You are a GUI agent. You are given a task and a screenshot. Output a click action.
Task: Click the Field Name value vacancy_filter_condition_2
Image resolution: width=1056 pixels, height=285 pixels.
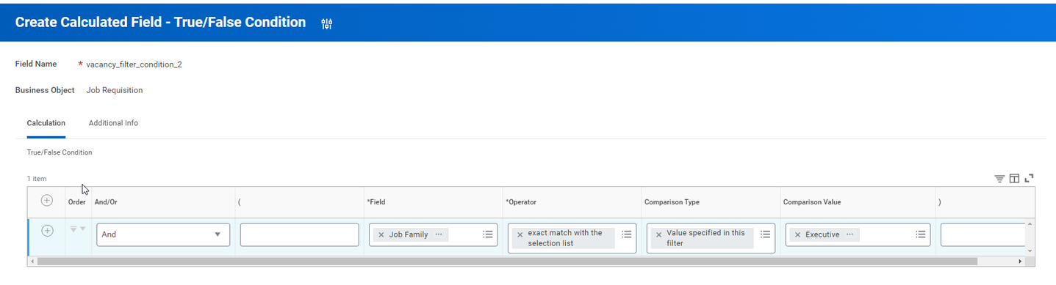(134, 64)
